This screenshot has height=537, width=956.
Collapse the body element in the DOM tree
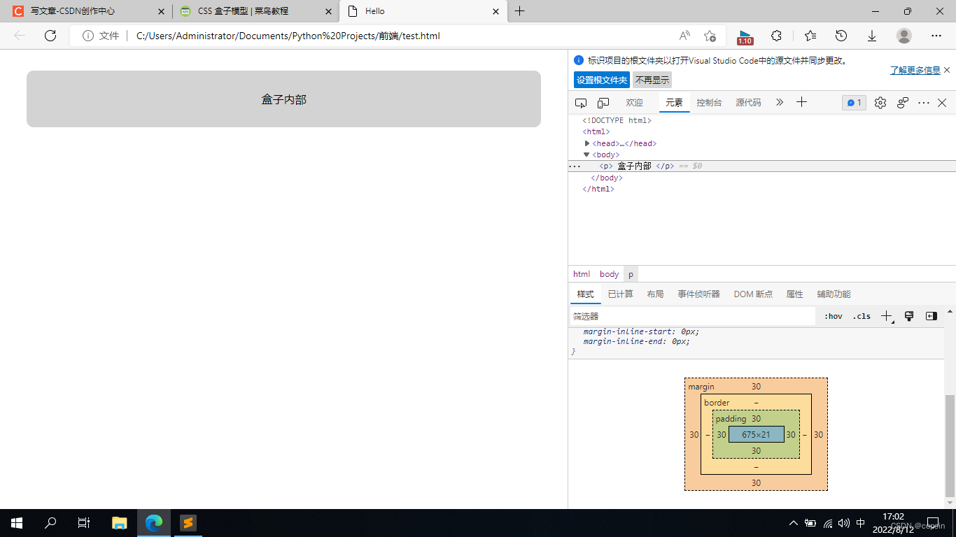coord(586,155)
